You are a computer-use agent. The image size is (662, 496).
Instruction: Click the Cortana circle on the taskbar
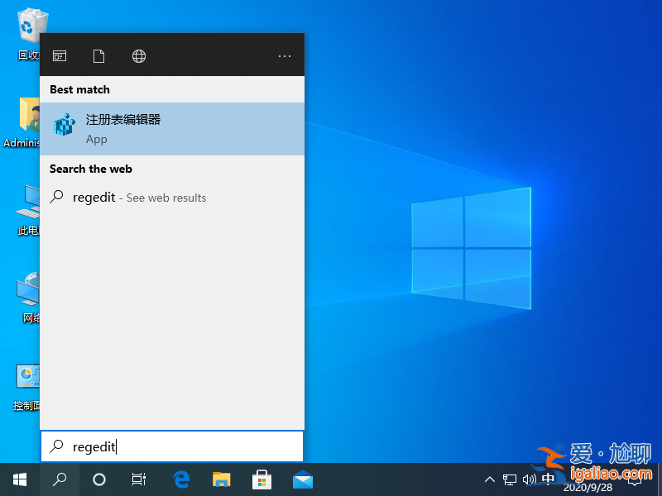click(x=98, y=479)
